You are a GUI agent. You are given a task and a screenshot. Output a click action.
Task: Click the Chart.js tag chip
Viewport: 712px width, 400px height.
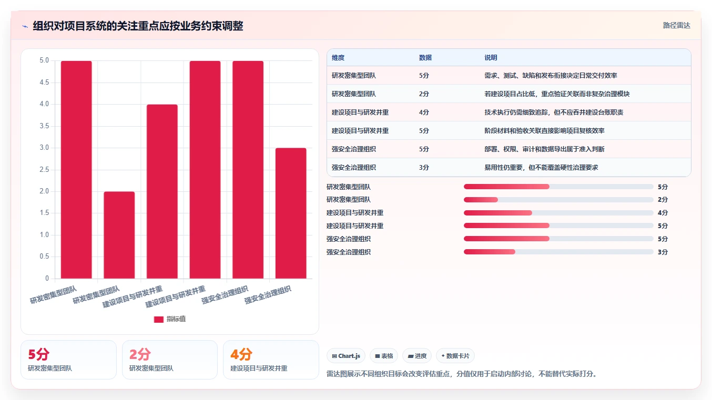[346, 356]
